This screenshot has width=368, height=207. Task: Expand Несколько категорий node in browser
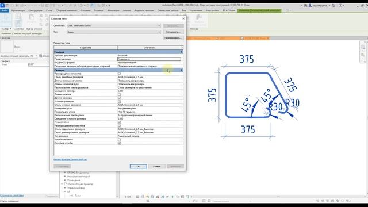pos(65,177)
